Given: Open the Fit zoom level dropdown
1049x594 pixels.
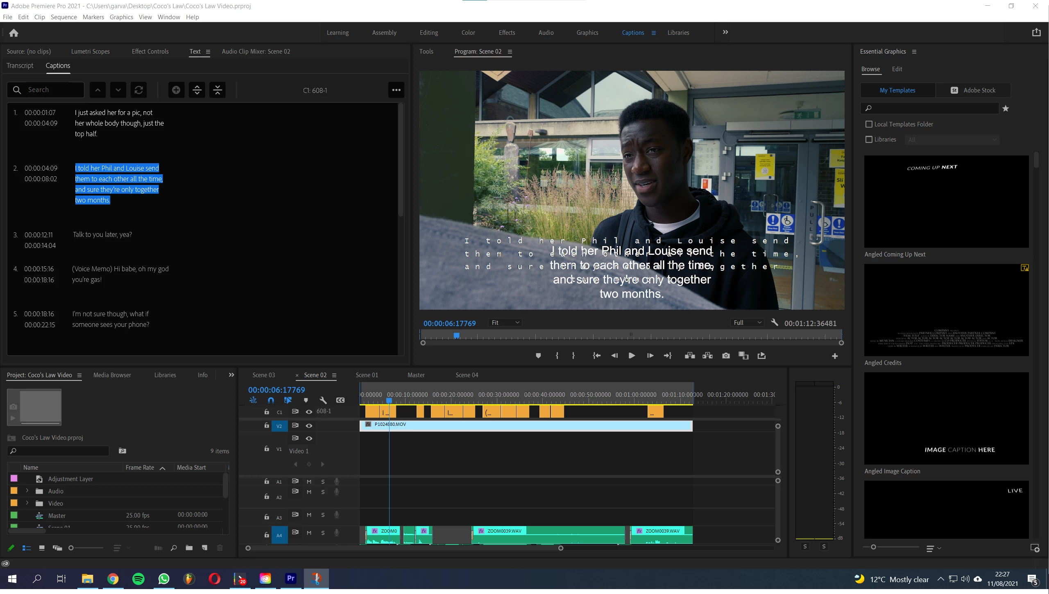Looking at the screenshot, I should tap(505, 323).
